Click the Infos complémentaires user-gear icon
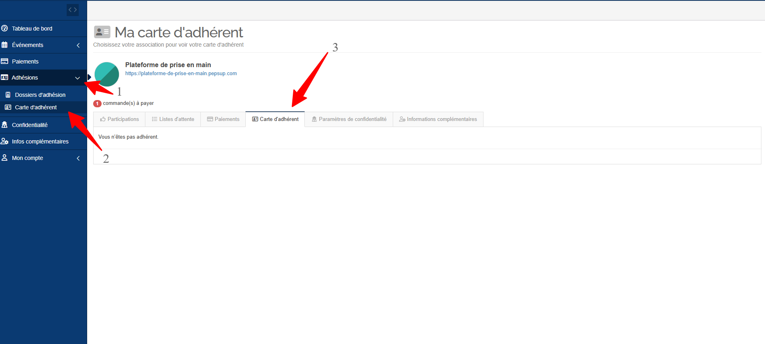The height and width of the screenshot is (344, 765). (x=5, y=141)
